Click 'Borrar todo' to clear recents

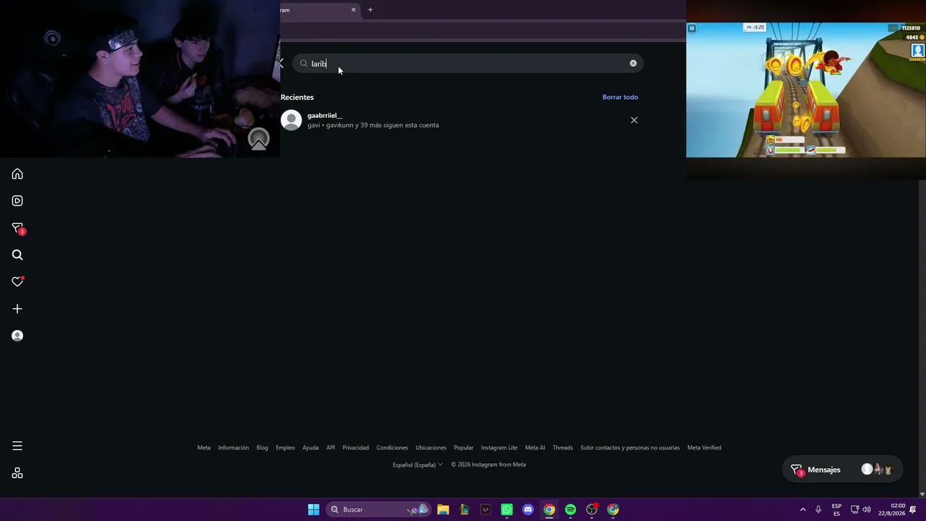tap(620, 97)
